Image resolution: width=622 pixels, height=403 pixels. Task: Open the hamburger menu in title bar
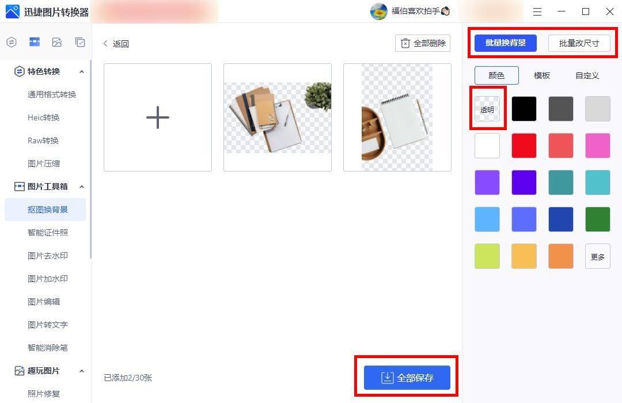coord(537,12)
